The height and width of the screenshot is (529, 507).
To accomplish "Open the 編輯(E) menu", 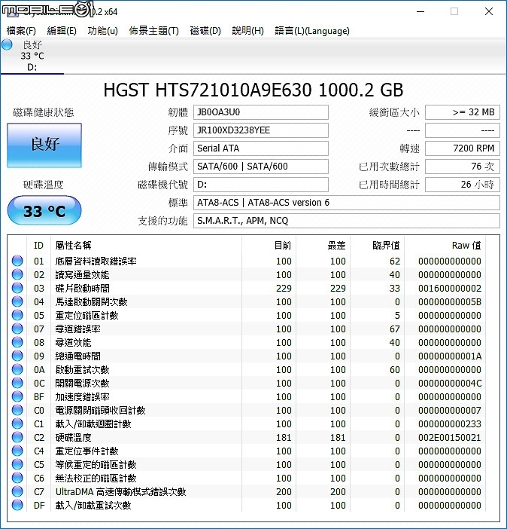I will 62,31.
